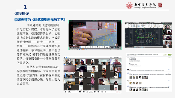Click blue shield icon in meeting window header
The height and width of the screenshot is (98, 175).
point(66,58)
